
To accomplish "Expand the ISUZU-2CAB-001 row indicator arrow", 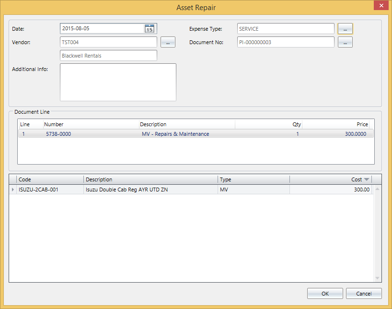I will tap(13, 190).
